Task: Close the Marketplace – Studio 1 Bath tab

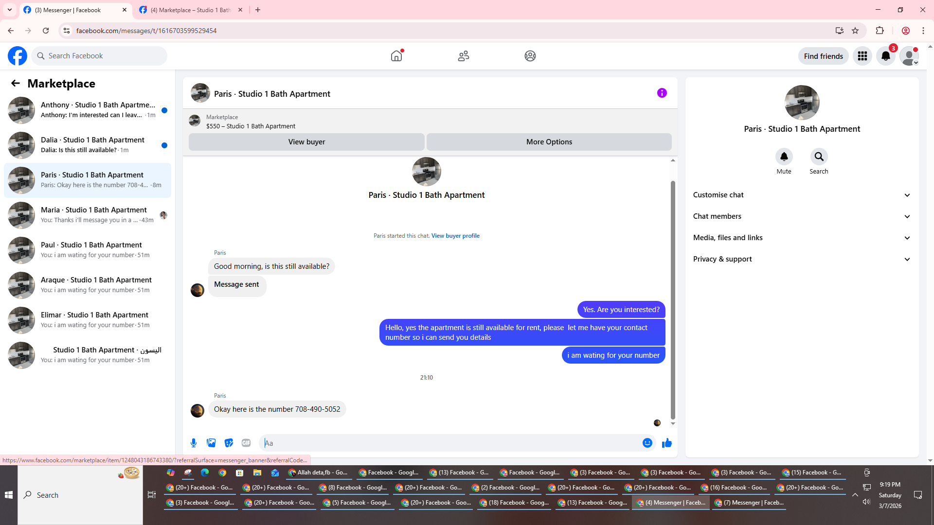Action: coord(240,10)
